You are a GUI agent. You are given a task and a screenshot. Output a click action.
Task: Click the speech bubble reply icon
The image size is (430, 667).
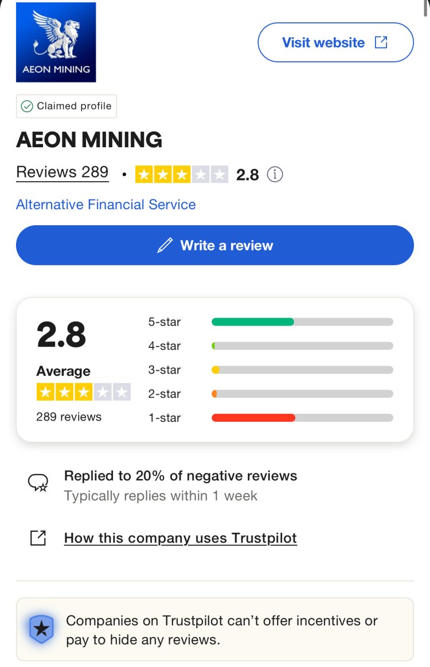coord(37,483)
